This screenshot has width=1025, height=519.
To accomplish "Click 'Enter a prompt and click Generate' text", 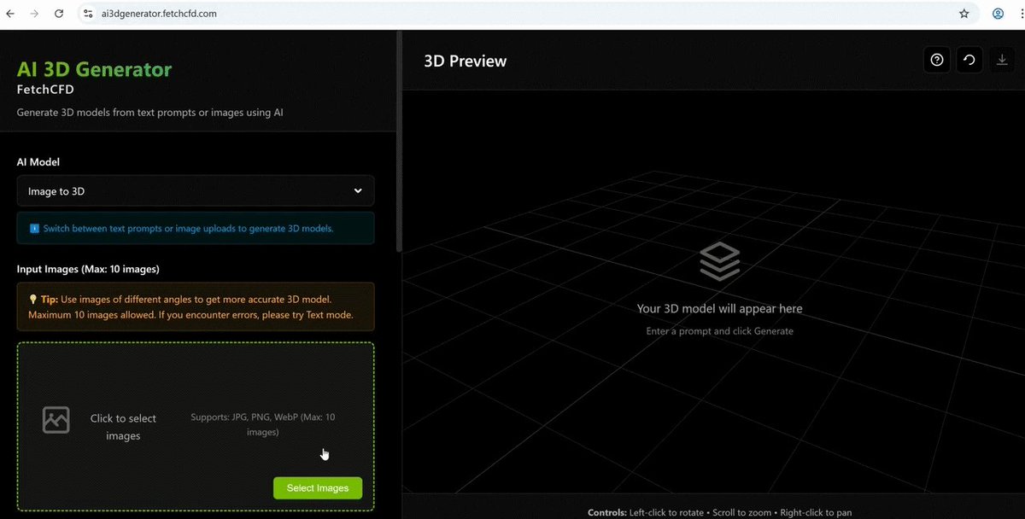I will pyautogui.click(x=719, y=331).
